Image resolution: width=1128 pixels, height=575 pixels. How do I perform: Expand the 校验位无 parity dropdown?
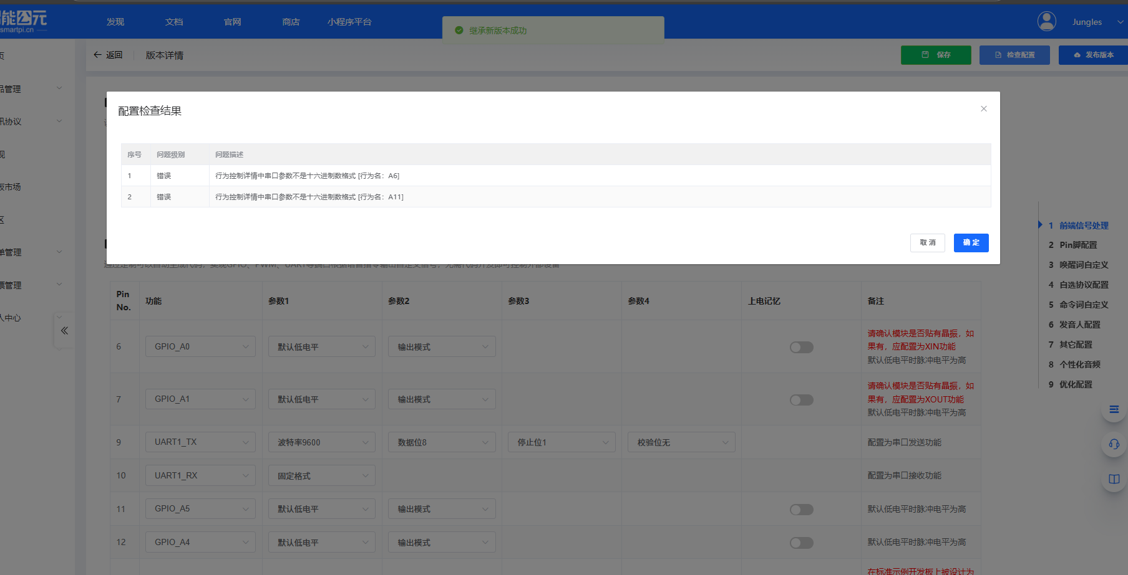click(x=681, y=442)
